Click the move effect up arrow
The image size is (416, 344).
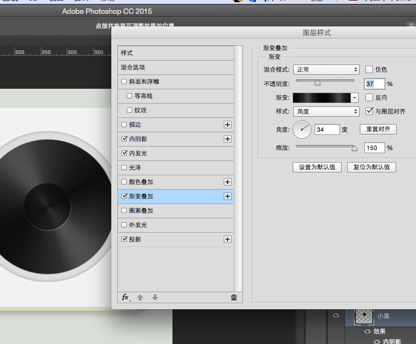coord(141,298)
